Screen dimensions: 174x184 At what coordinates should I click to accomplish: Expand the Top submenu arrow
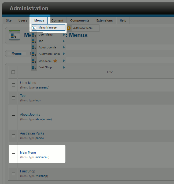[x=64, y=41]
